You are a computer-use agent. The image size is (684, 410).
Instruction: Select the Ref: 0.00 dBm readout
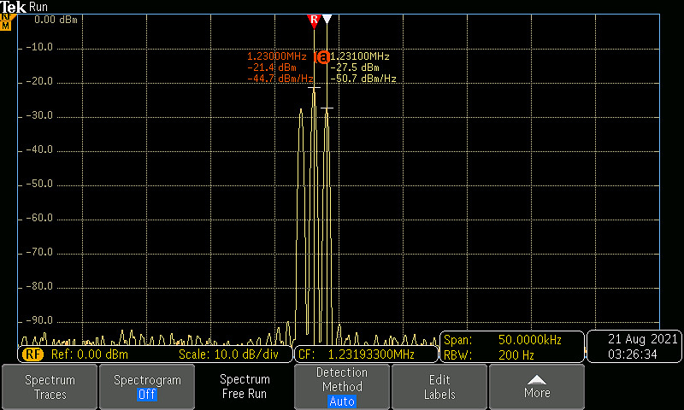click(x=90, y=354)
